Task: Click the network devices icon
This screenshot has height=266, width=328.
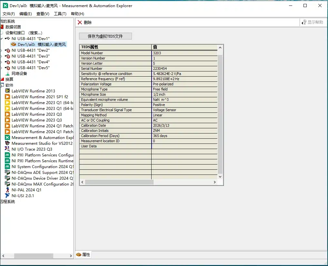Action: click(x=7, y=74)
